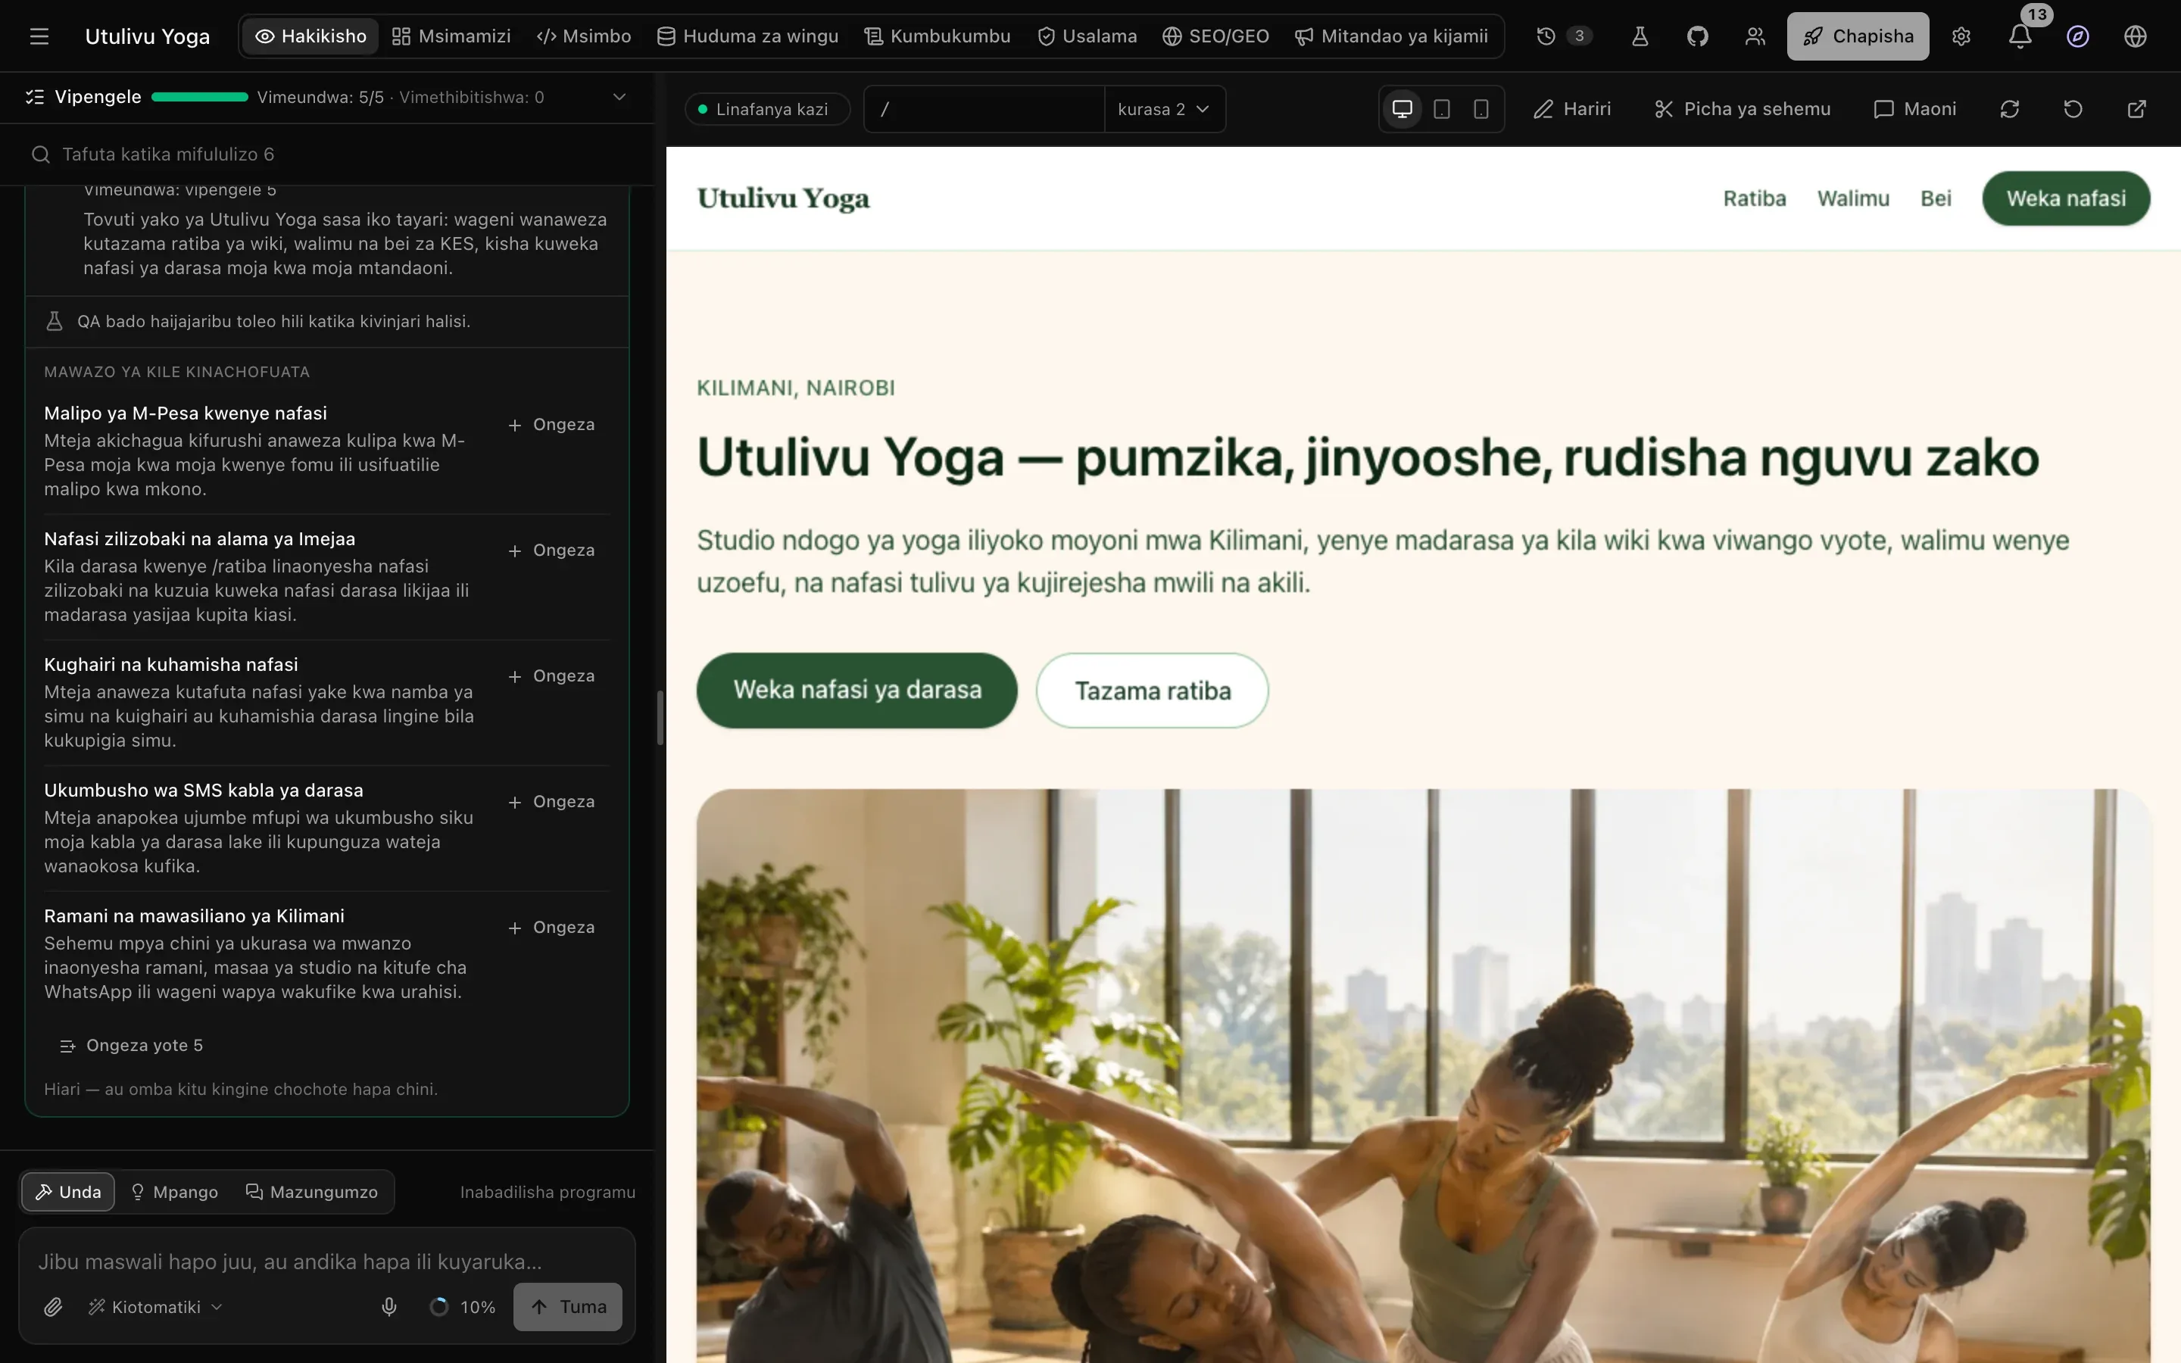
Task: Click the yoga class hero image
Action: (1423, 1075)
